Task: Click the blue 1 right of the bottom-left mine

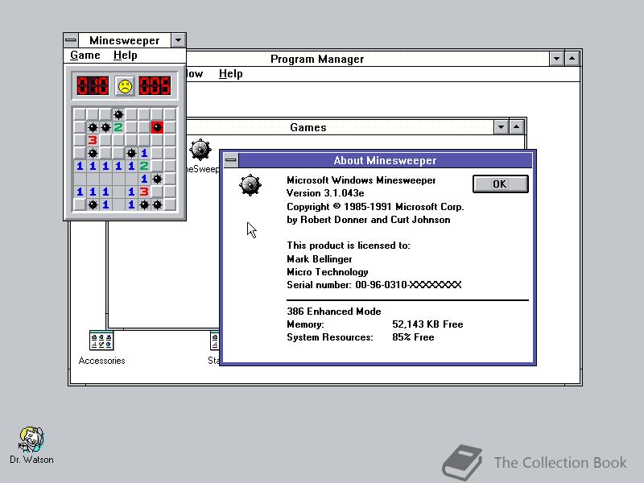Action: [x=105, y=204]
